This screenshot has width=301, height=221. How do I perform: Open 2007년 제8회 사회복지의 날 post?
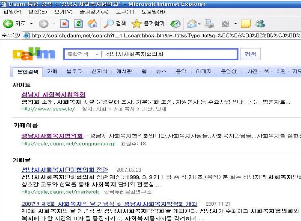pyautogui.click(x=109, y=204)
